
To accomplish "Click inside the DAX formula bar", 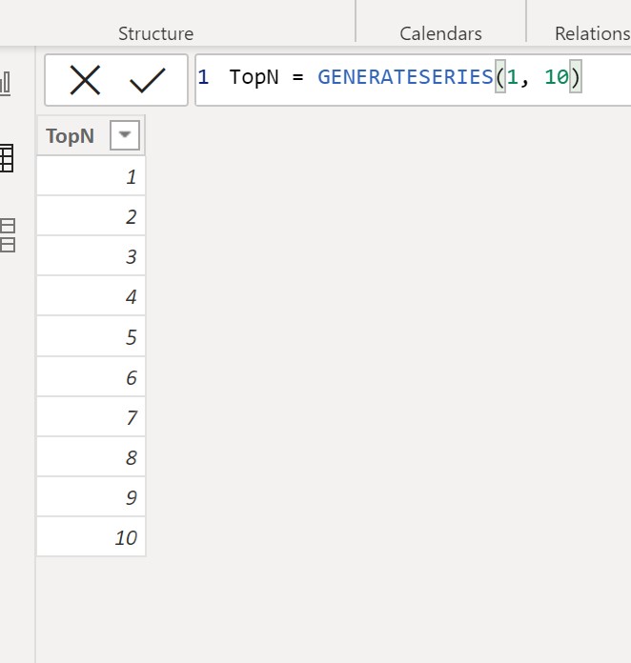I will (x=413, y=80).
